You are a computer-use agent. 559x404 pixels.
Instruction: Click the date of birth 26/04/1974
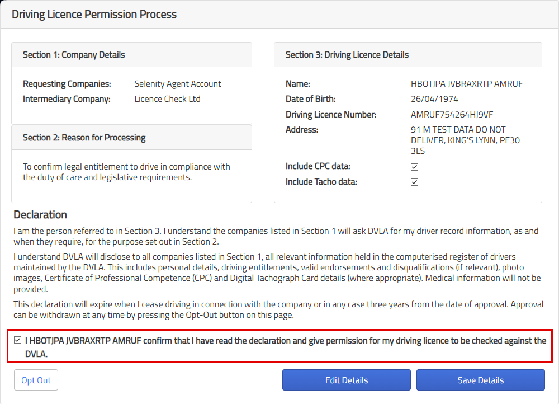434,99
